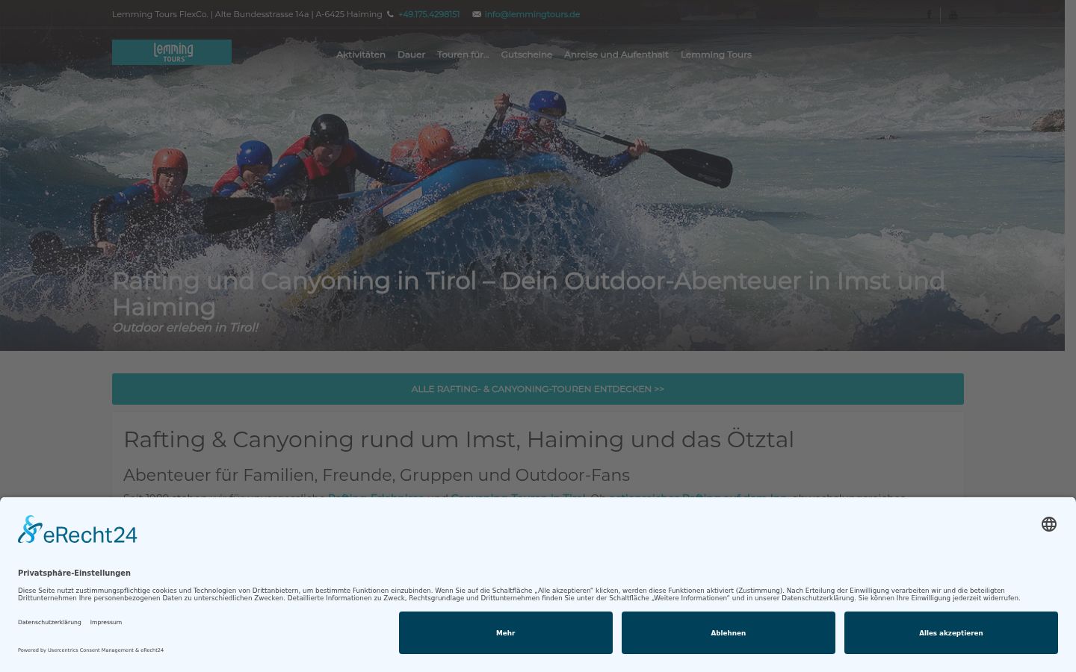Open Anreise und Aufenthalt menu
This screenshot has height=672, width=1076.
[x=616, y=55]
